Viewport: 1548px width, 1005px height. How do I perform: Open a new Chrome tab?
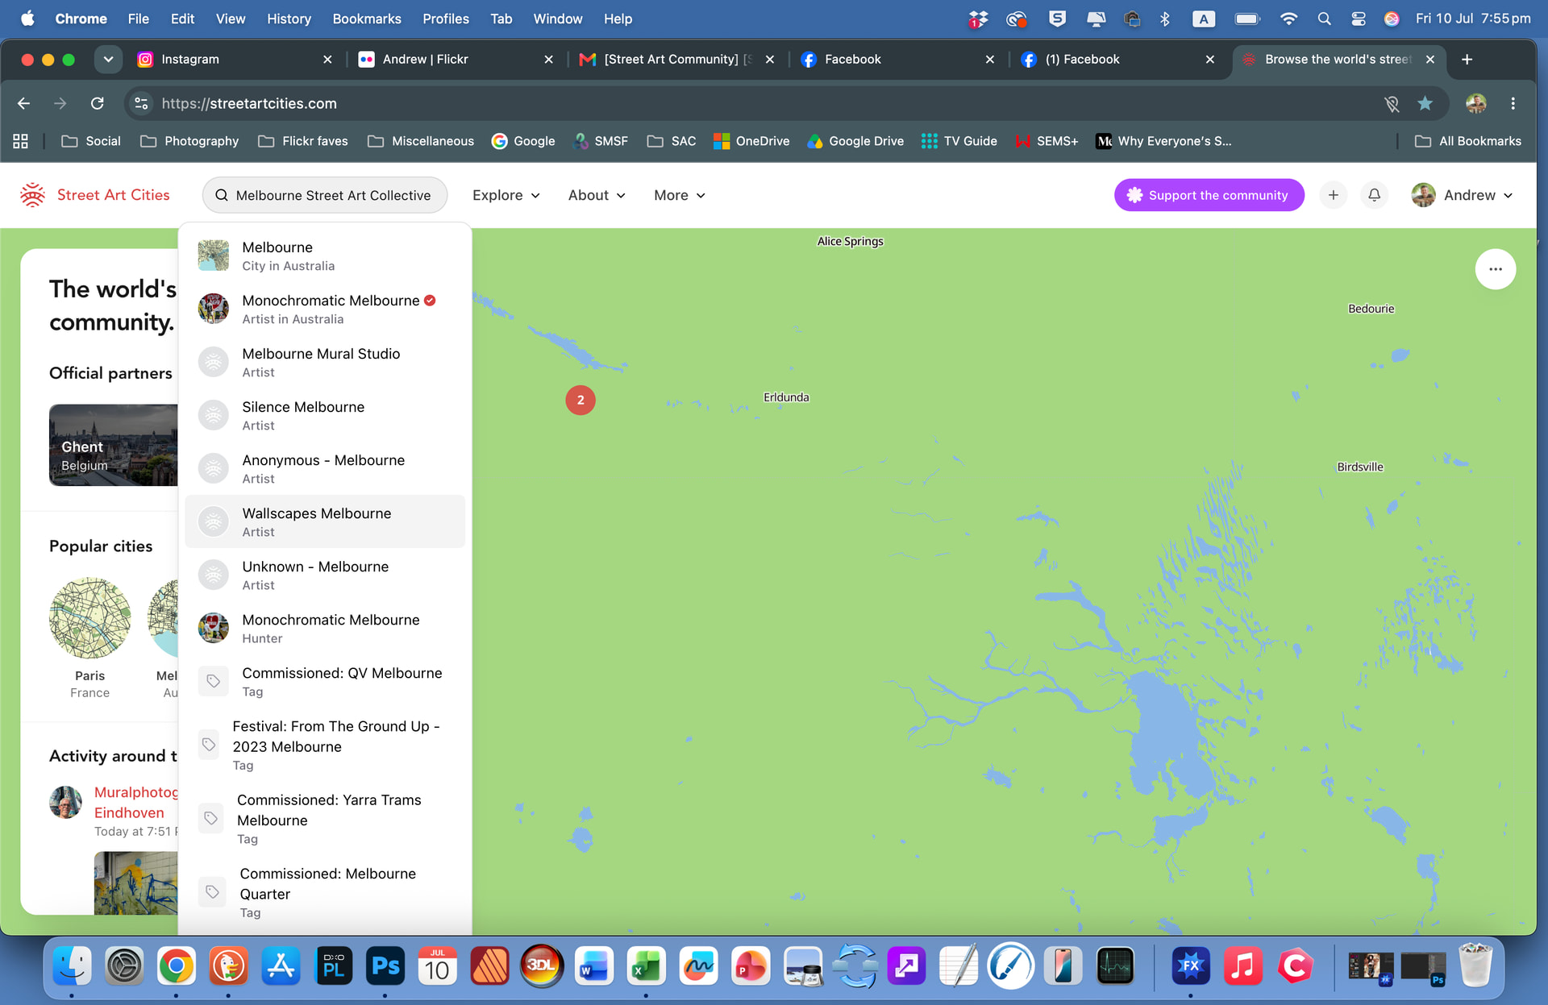(x=1467, y=59)
